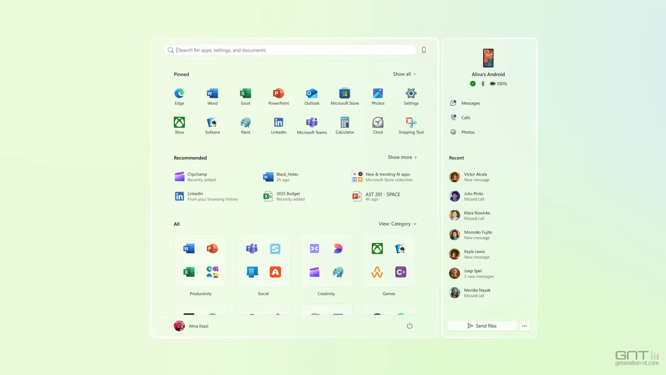
Task: Click Show more in Recommended
Action: 402,157
